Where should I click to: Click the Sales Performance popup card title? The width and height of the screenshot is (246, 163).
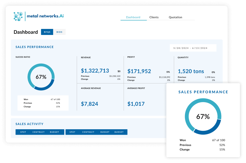(203, 92)
